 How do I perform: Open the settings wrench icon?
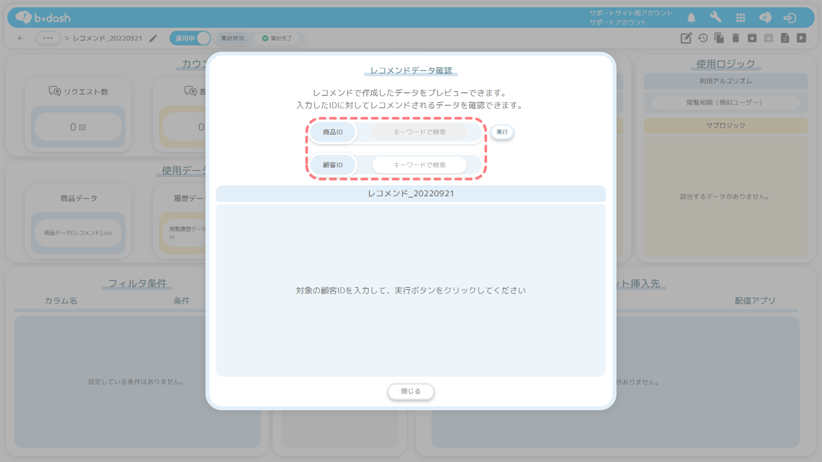pos(715,17)
